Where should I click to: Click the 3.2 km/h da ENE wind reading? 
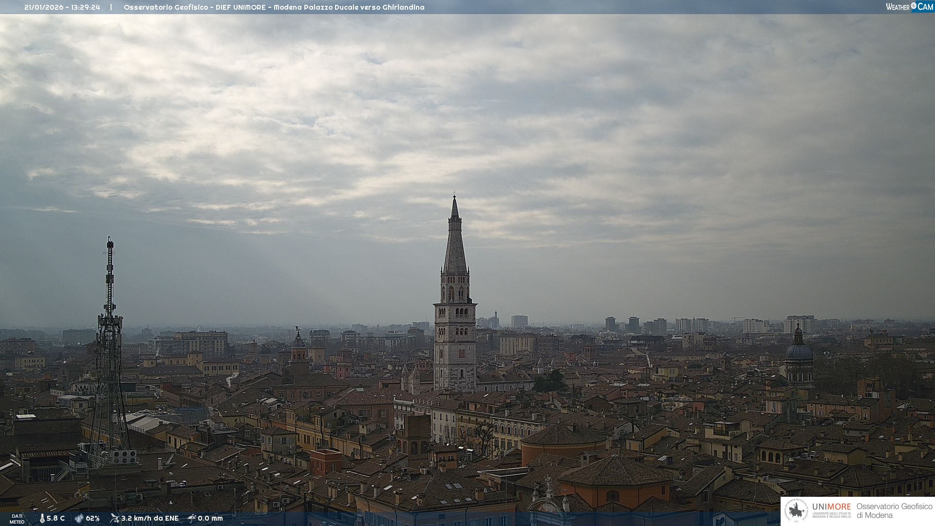coord(150,519)
